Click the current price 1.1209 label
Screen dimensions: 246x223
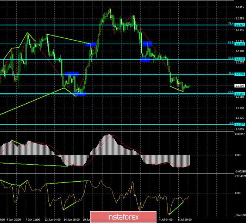240,86
